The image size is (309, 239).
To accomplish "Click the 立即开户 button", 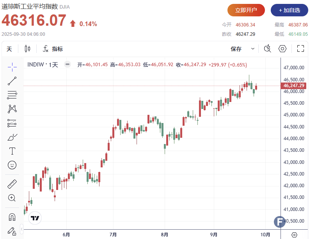I will tap(246, 10).
